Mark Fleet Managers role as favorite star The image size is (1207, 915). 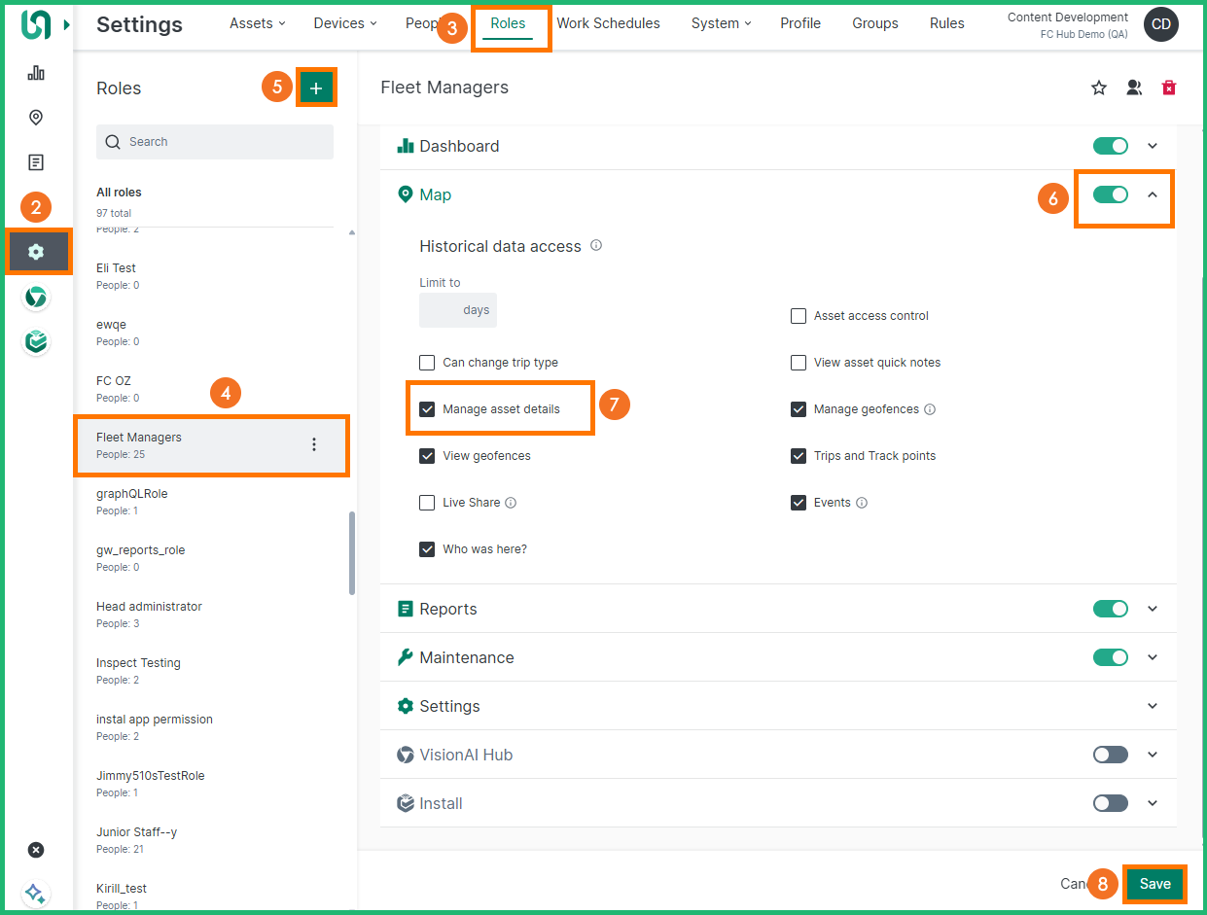(1099, 88)
